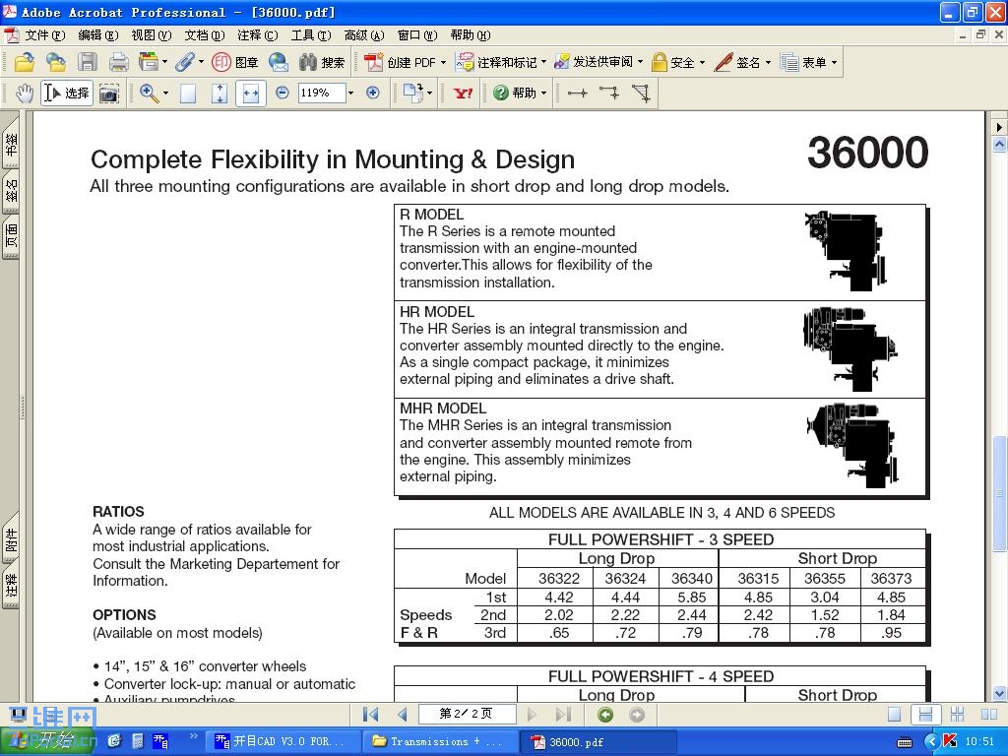Switch to 开目CAD V3.0 taskbar window
This screenshot has height=756, width=1008.
coord(282,742)
